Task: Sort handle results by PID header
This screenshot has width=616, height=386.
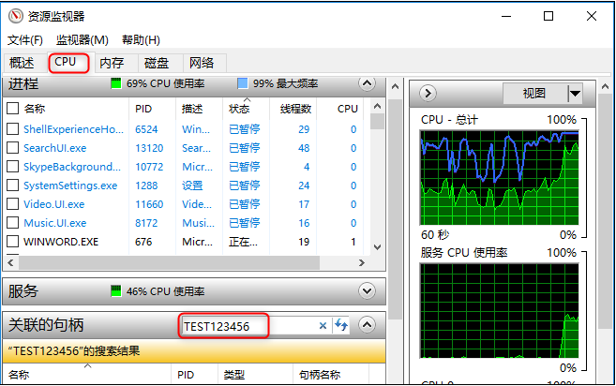Action: [x=194, y=375]
